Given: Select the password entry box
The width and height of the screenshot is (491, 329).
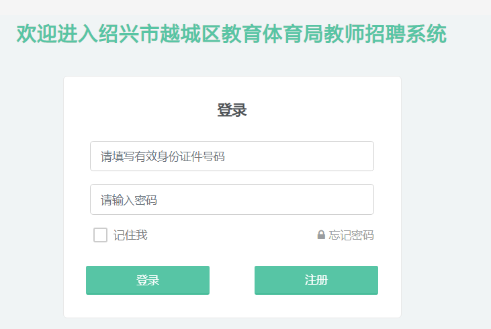Looking at the screenshot, I should click(x=232, y=199).
